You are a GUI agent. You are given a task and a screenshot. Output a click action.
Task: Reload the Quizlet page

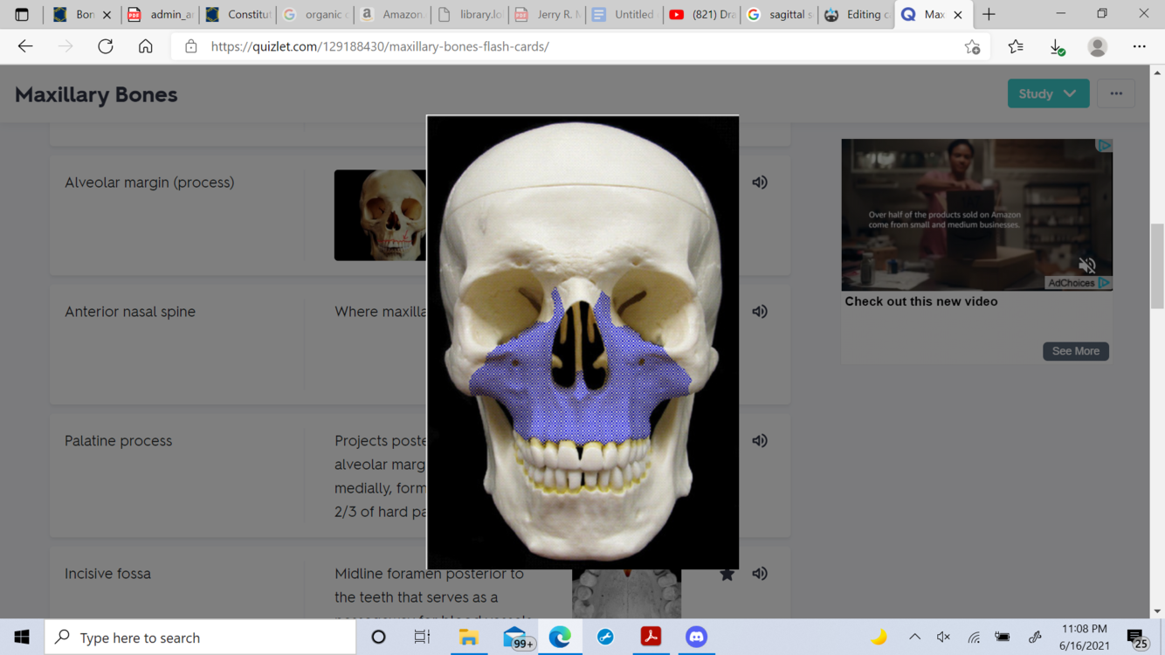click(x=106, y=46)
